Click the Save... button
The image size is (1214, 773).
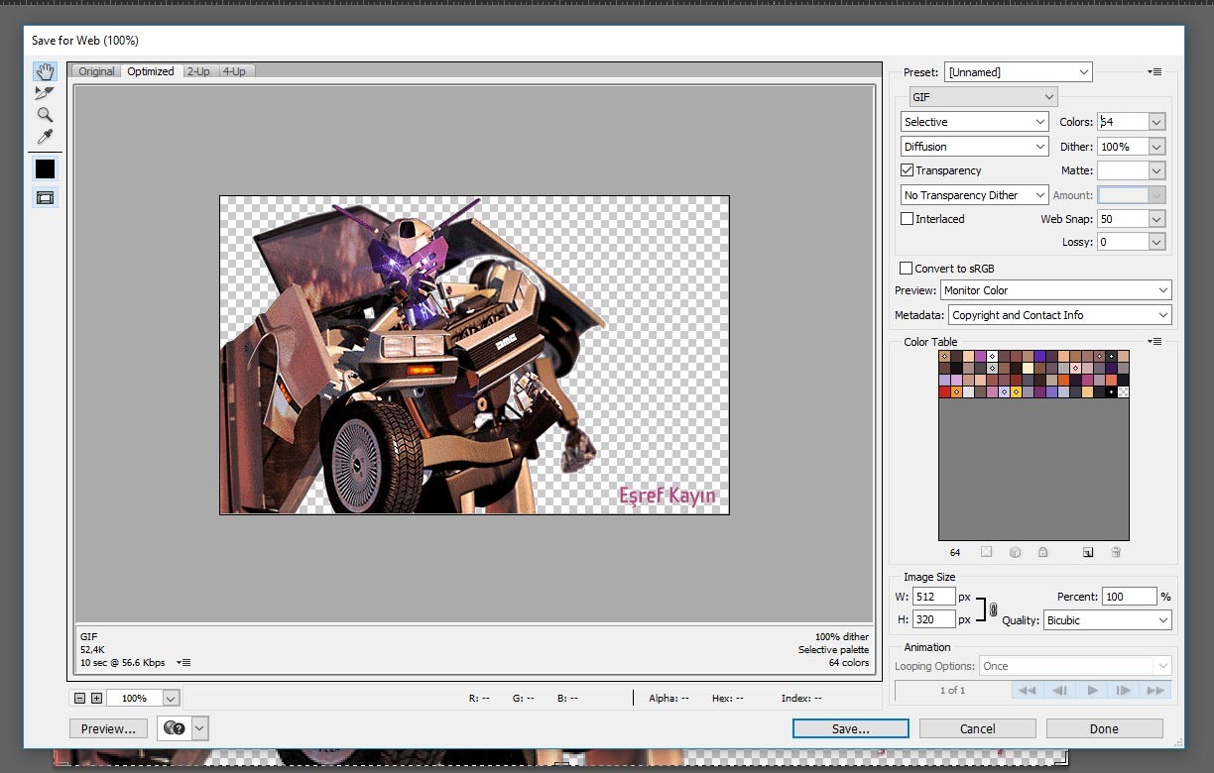tap(851, 728)
